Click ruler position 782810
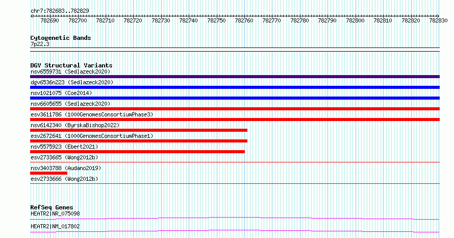The height and width of the screenshot is (238, 454). tap(383, 20)
